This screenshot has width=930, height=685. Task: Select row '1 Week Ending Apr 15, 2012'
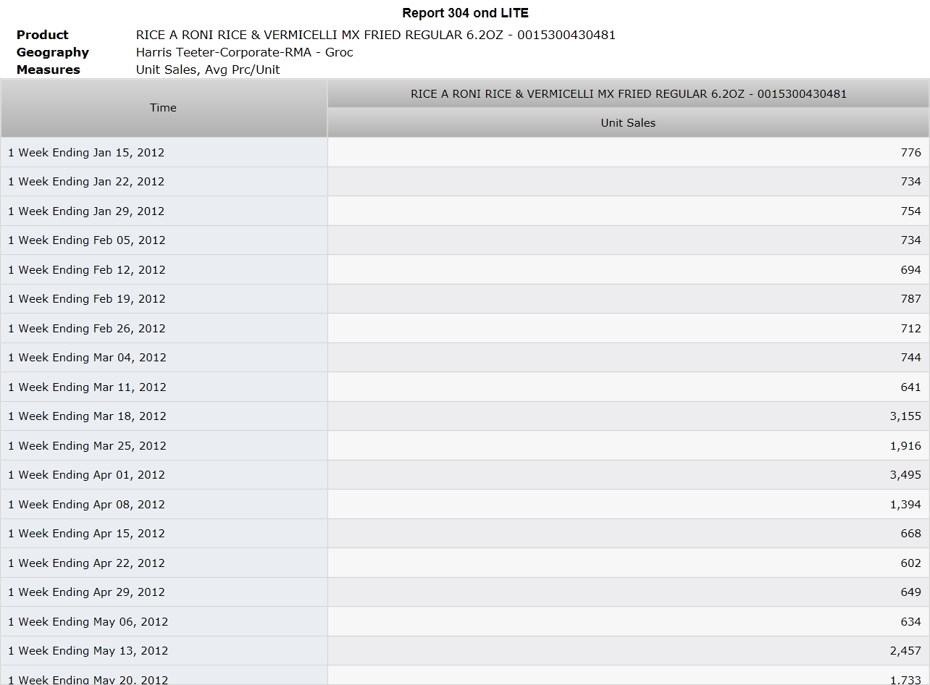pos(465,534)
